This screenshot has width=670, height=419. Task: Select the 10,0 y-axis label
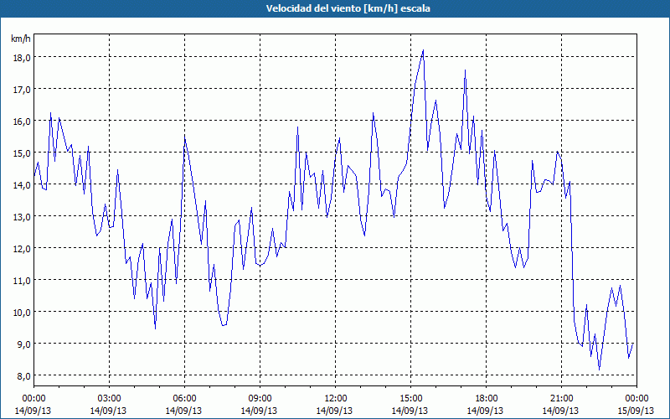point(22,313)
